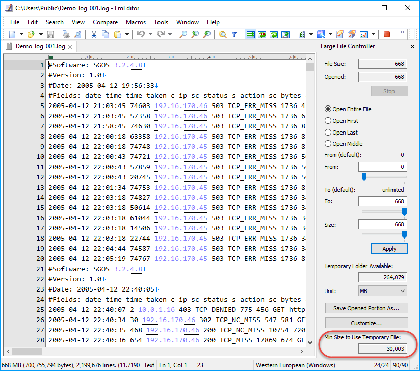Click the Size slider thumb
420x371 pixels.
tap(404, 234)
